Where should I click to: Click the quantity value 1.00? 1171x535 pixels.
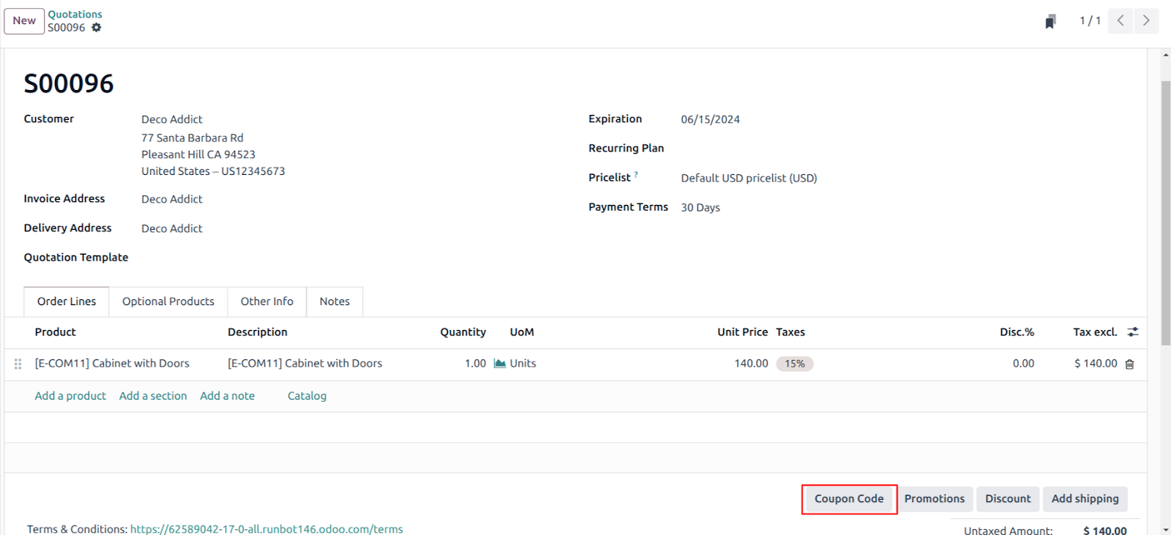click(x=475, y=364)
